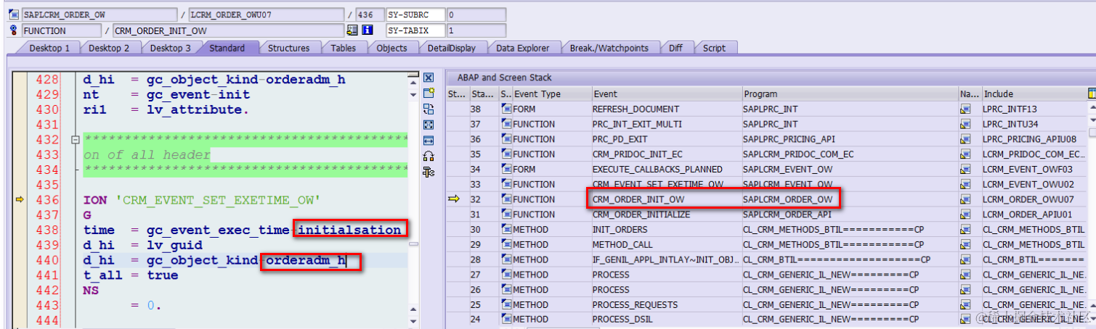Click the SAPLCRM_ORDER_OW program field

point(98,14)
